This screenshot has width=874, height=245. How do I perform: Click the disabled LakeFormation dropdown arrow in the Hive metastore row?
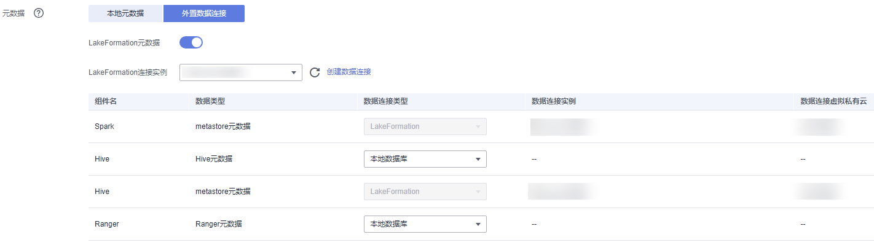click(478, 192)
